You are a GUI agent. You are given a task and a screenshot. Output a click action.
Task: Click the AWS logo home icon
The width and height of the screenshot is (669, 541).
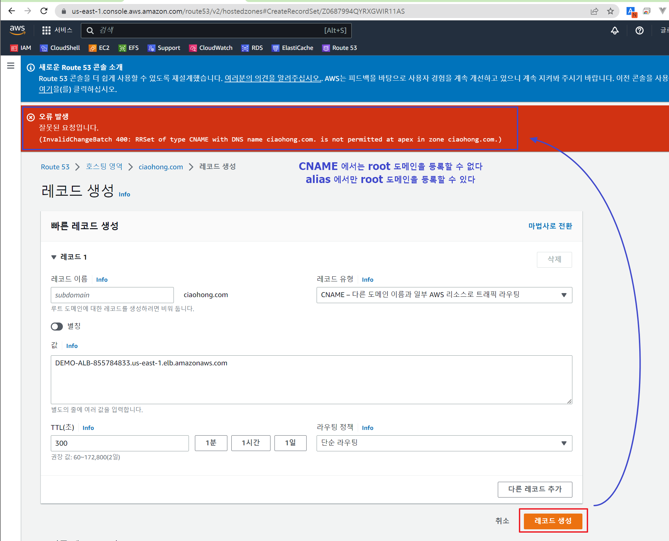click(x=17, y=30)
